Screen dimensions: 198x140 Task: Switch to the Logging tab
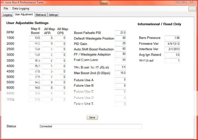pyautogui.click(x=7, y=15)
